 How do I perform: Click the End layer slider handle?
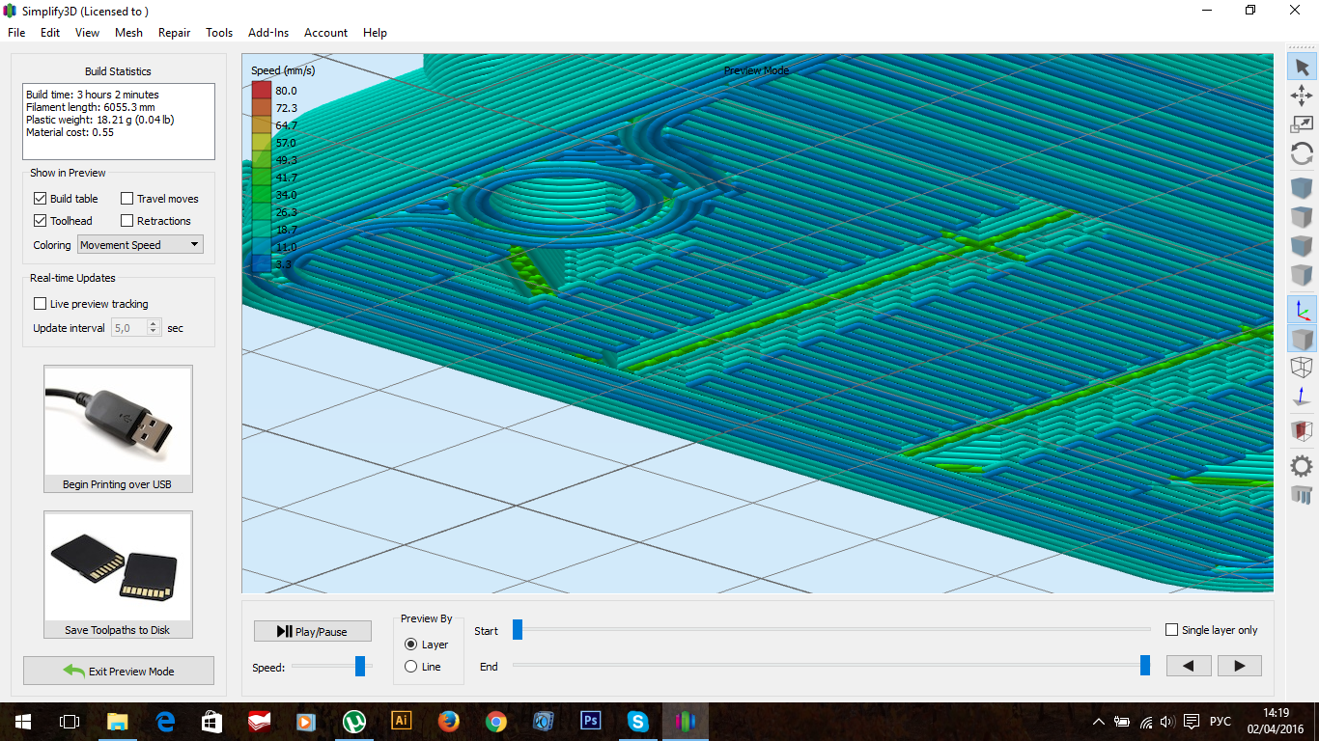coord(1145,665)
